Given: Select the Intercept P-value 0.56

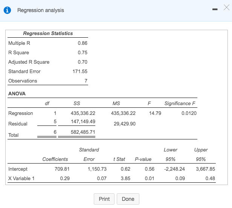Looking at the screenshot, I should [x=150, y=169].
